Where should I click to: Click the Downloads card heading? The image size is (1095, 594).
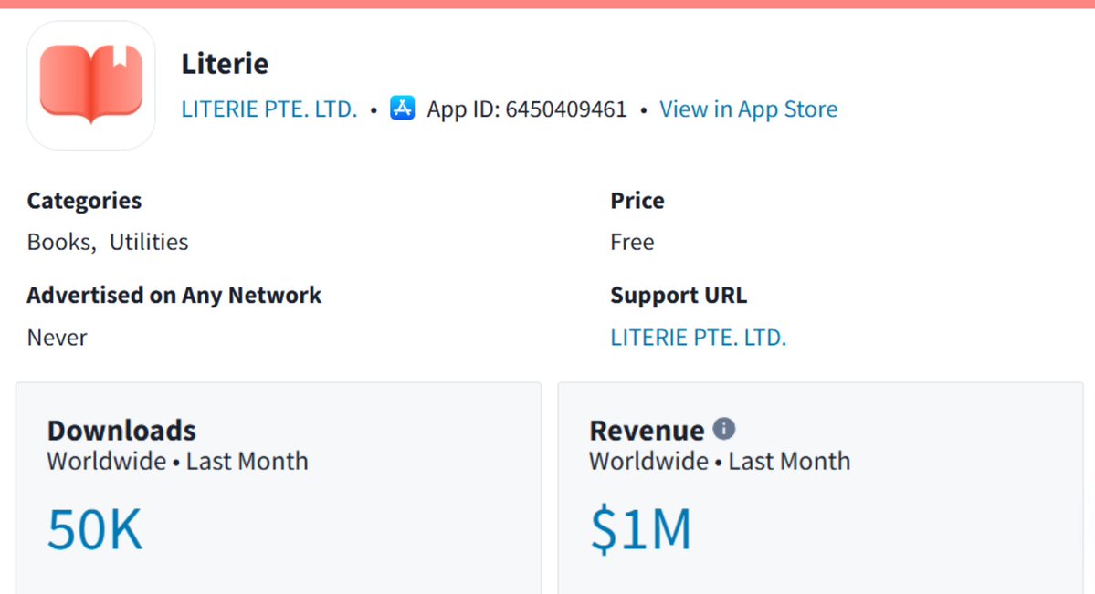pyautogui.click(x=121, y=430)
